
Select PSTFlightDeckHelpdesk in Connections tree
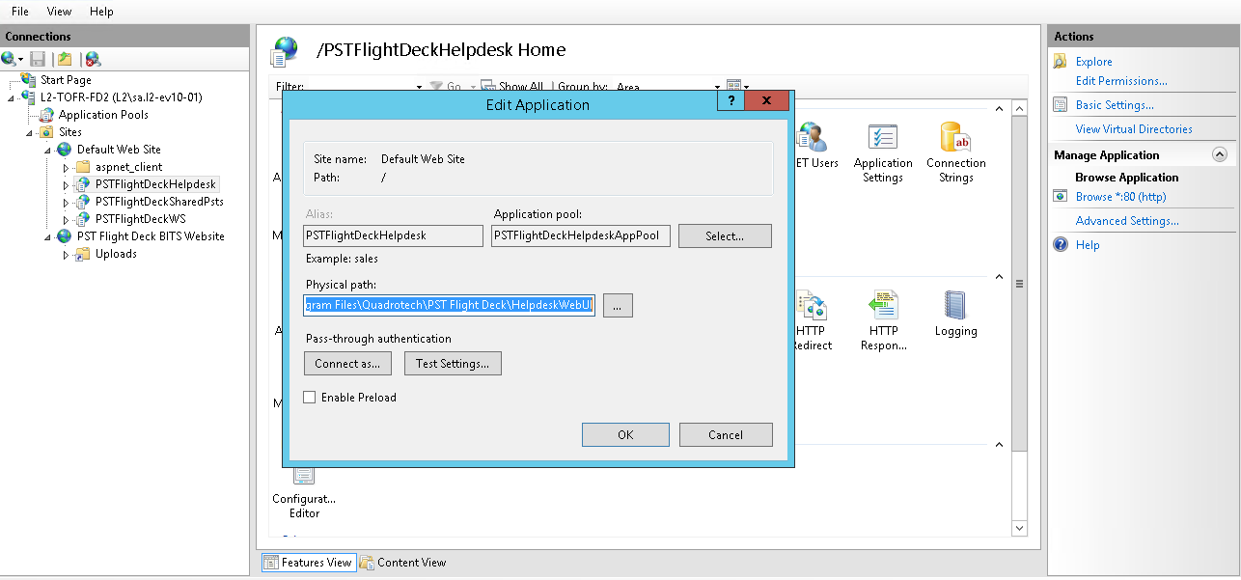(156, 184)
